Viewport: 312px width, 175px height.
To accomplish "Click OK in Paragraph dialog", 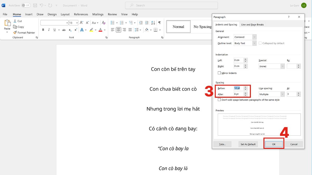I will pos(274,144).
